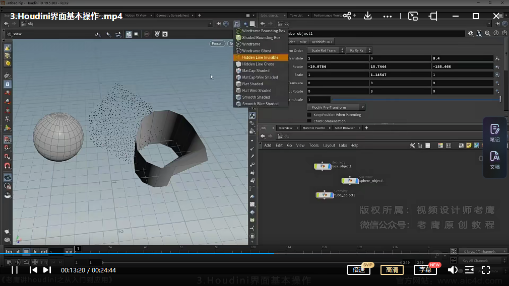Viewport: 509px width, 286px height.
Task: Skip to the next video
Action: pos(47,270)
